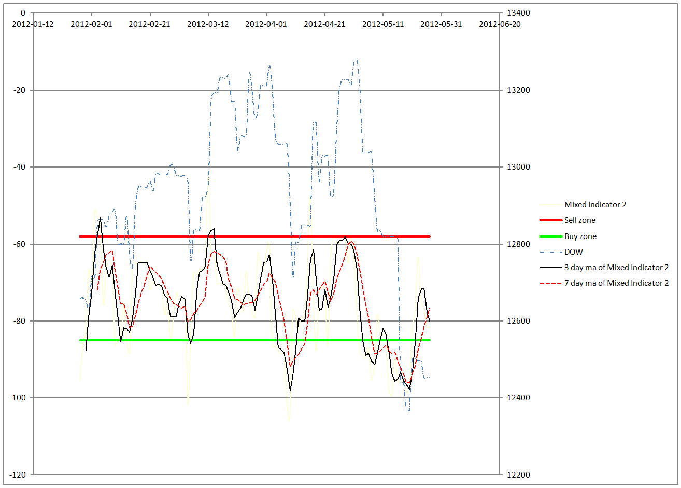Select the "Sell zone" legend text
The width and height of the screenshot is (681, 488).
[x=579, y=220]
